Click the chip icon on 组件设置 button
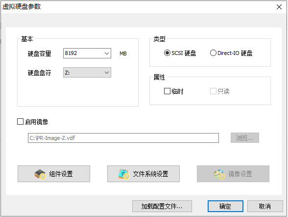The width and height of the screenshot is (288, 217). pos(40,174)
